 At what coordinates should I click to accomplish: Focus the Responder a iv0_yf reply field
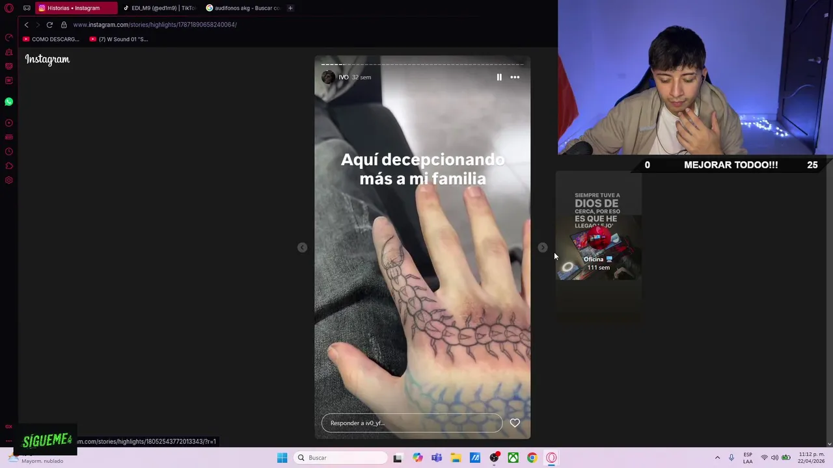pyautogui.click(x=412, y=423)
